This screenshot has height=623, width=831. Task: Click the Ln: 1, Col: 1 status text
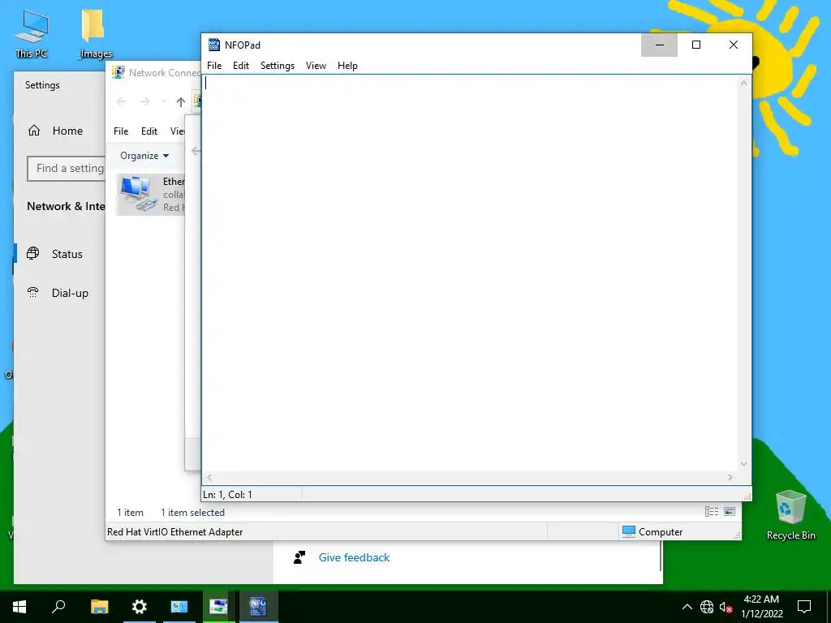[x=227, y=495]
